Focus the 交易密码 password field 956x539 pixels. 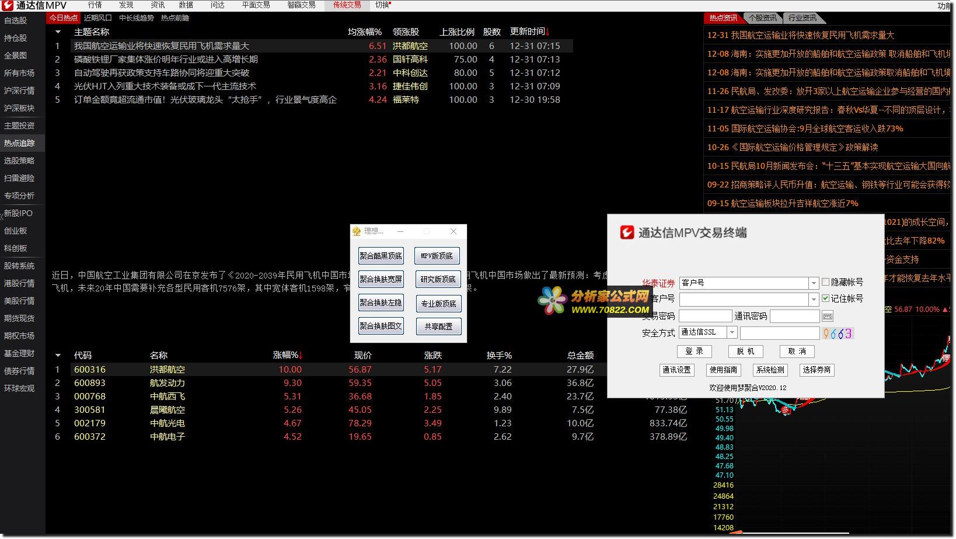click(x=706, y=316)
